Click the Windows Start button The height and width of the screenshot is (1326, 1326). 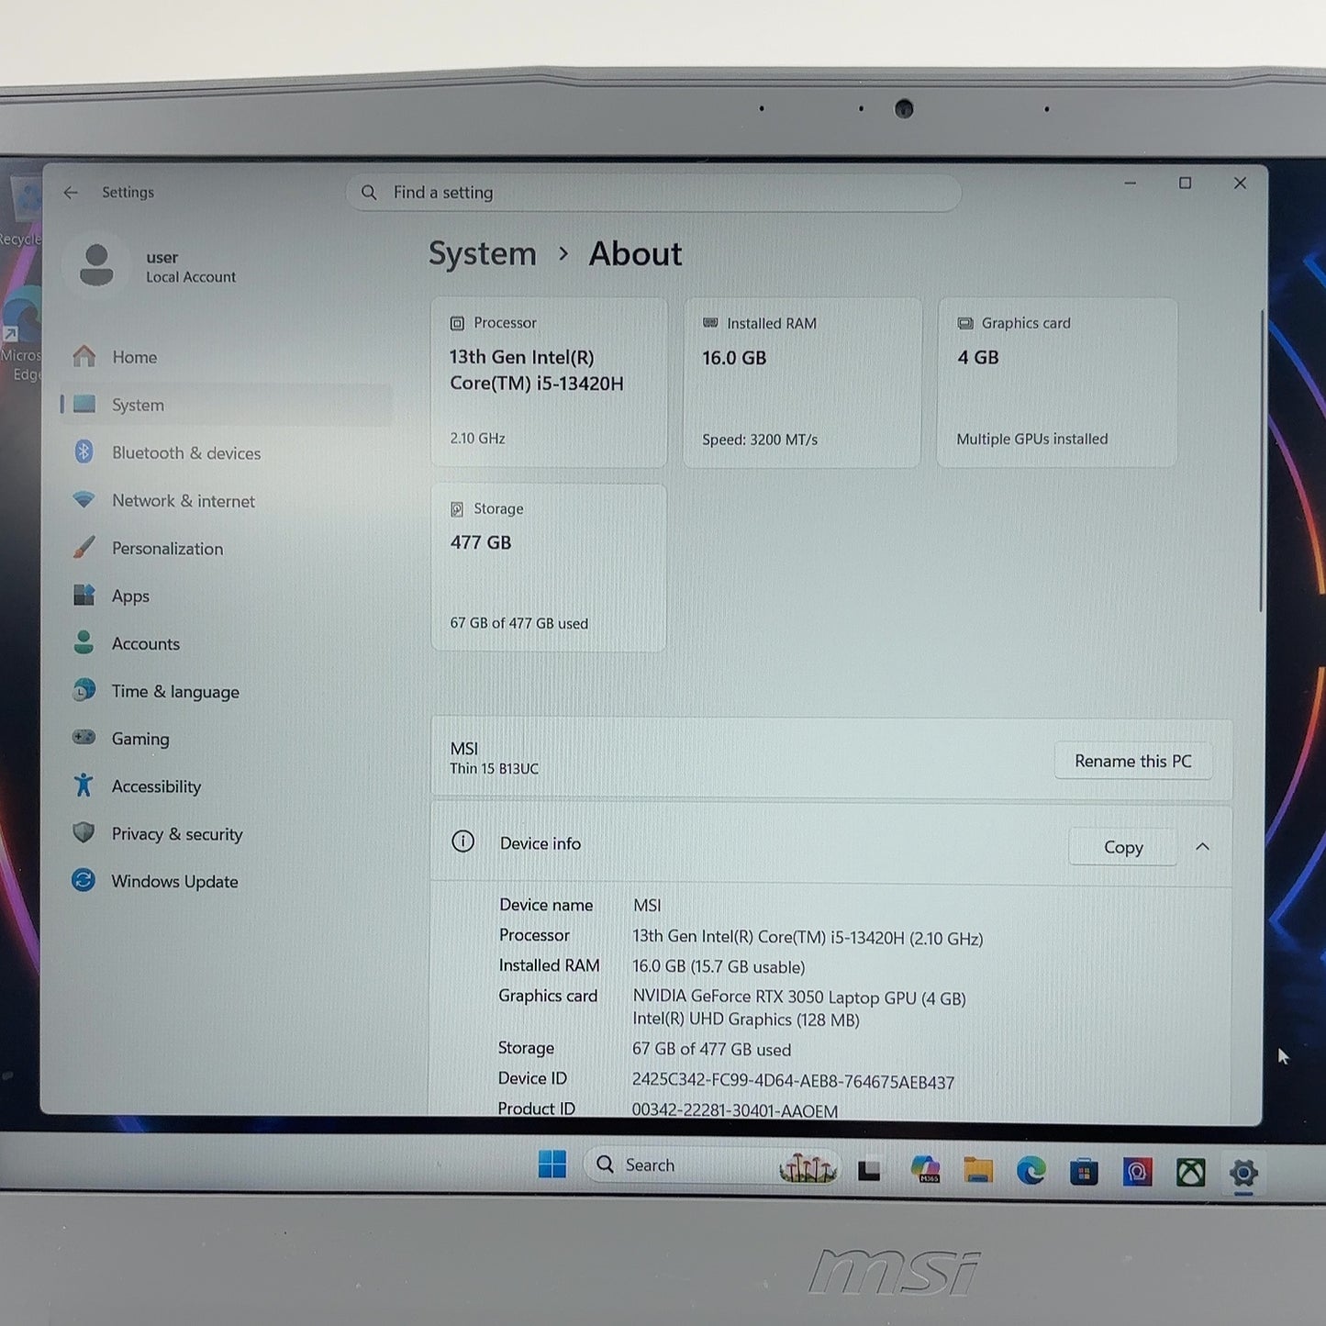[552, 1164]
